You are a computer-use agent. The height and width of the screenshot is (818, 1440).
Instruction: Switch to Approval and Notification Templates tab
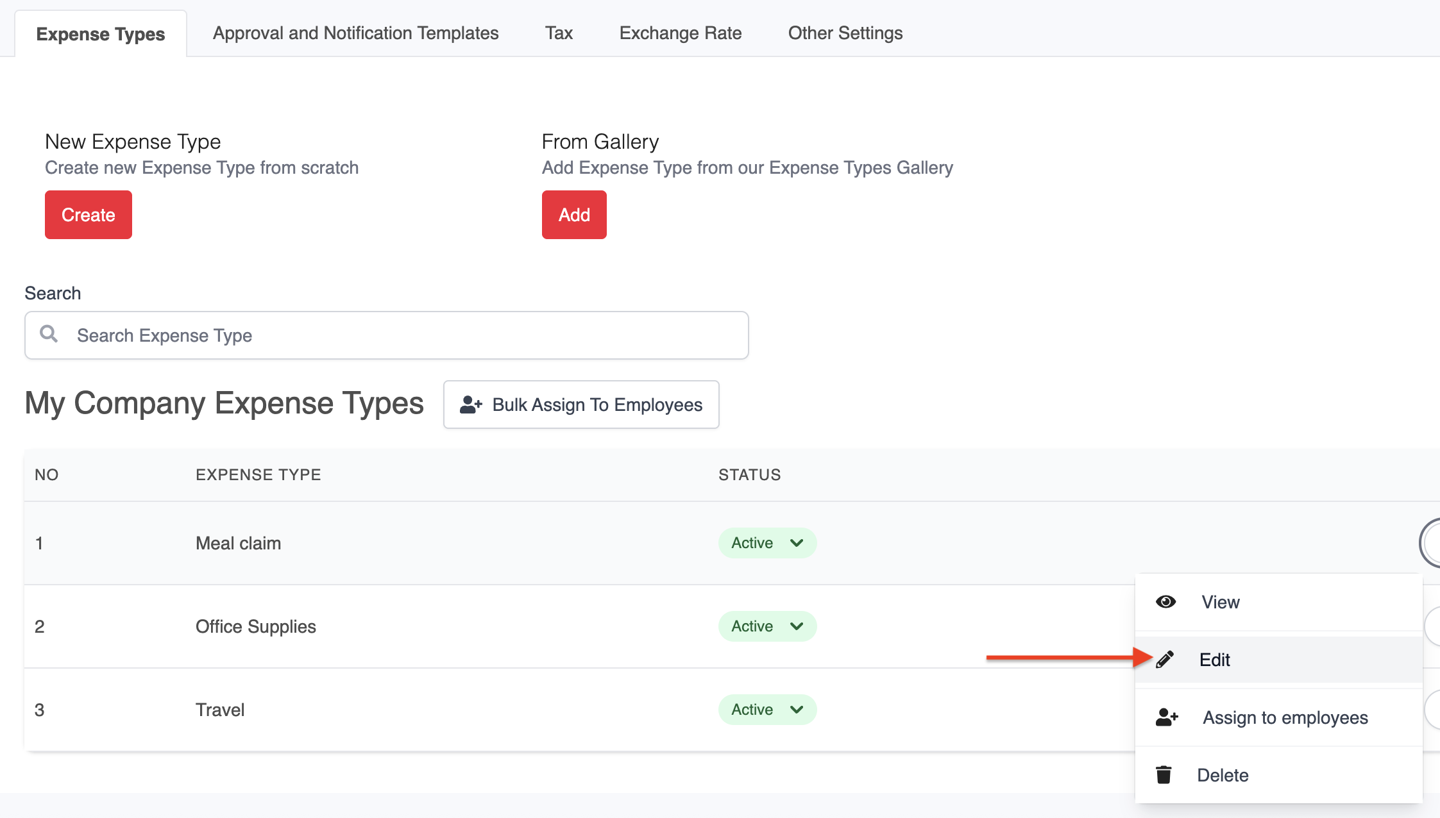(355, 33)
